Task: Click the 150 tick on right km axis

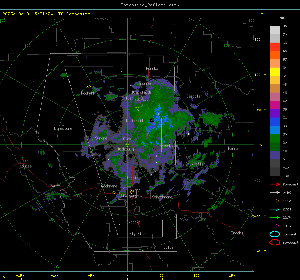Action: tap(258, 39)
